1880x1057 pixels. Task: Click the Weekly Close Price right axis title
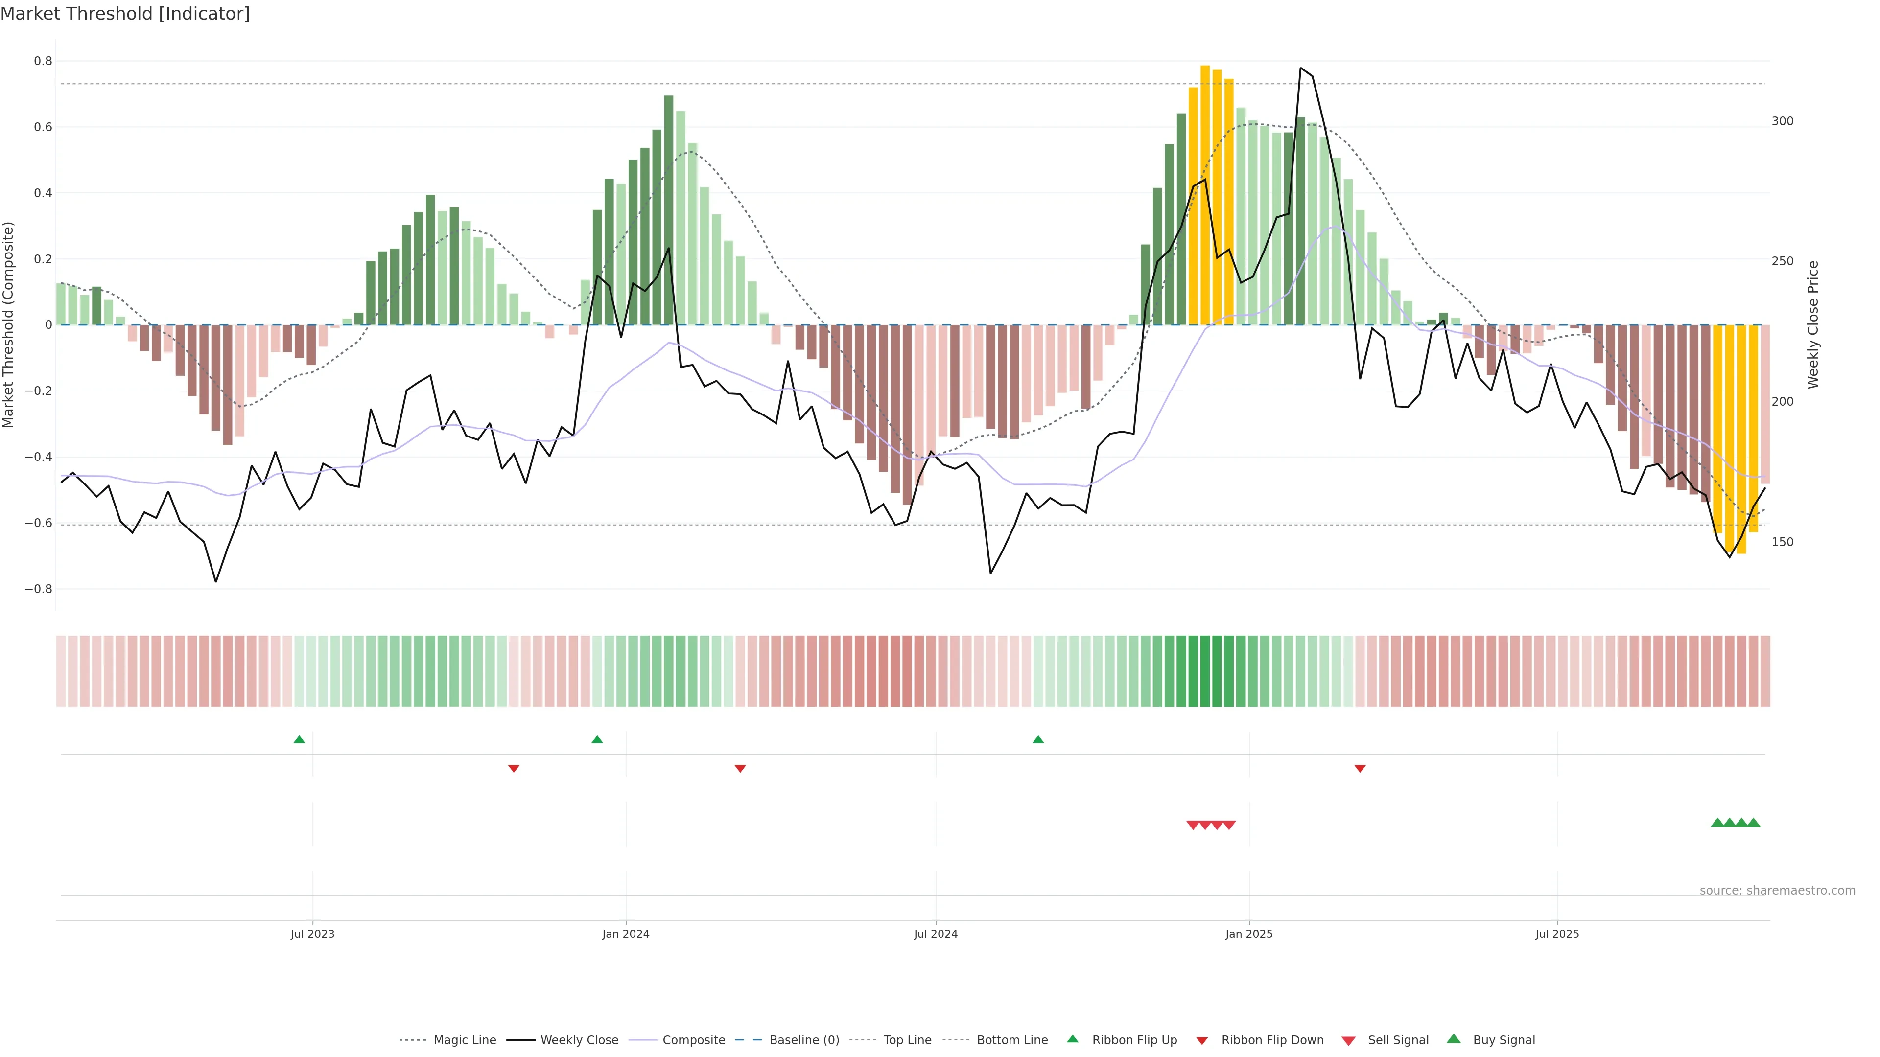tap(1813, 324)
